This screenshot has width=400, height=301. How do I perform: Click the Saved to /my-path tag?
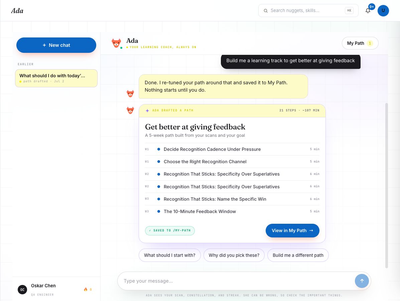coord(170,230)
